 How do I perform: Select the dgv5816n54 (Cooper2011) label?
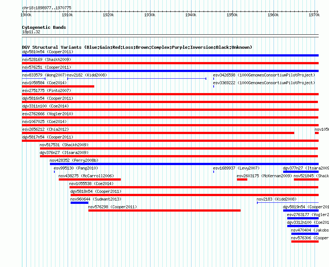[x=48, y=98]
